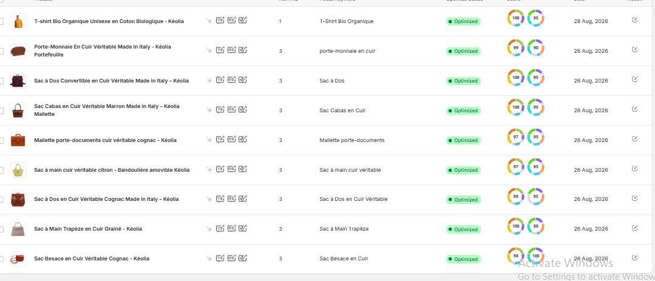Click Optimized badge in Mallette porte-documents row
The width and height of the screenshot is (655, 281).
click(463, 140)
